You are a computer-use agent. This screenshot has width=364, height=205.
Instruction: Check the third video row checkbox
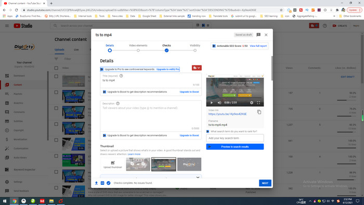[56, 108]
